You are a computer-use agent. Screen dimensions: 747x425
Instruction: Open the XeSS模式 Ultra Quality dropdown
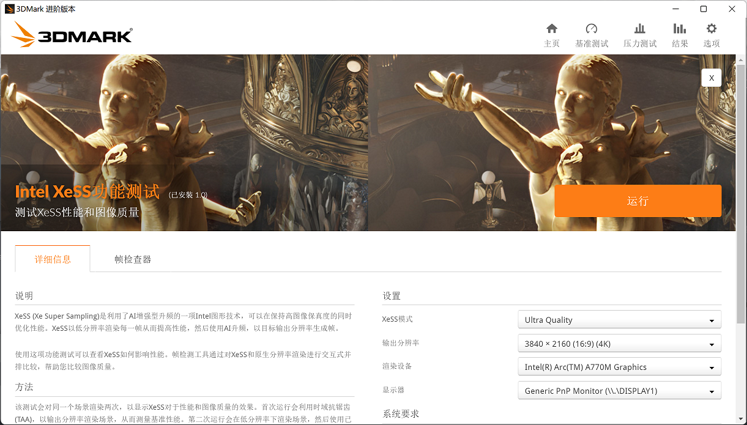click(619, 320)
